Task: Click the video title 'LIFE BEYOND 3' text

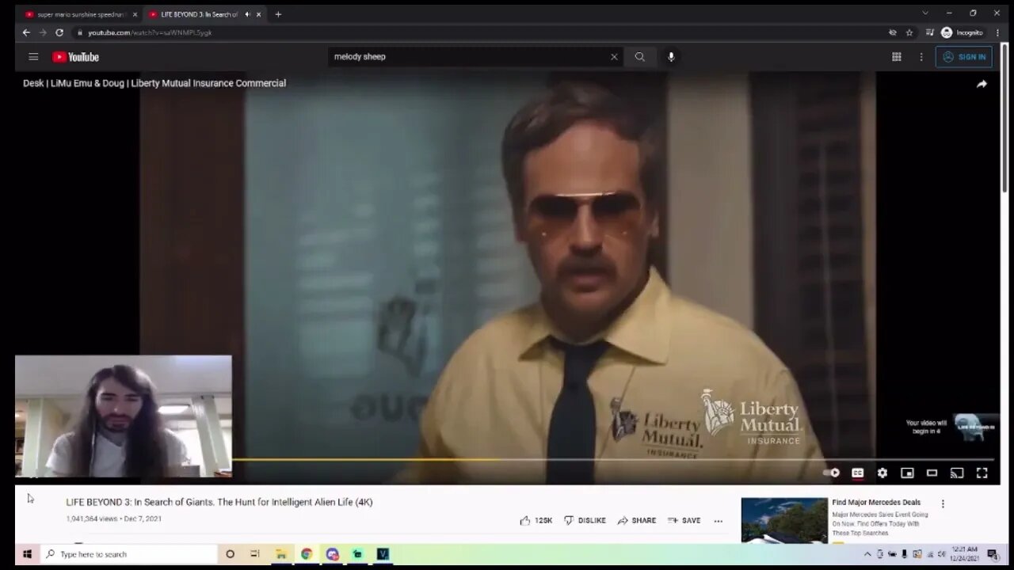Action: 219,502
